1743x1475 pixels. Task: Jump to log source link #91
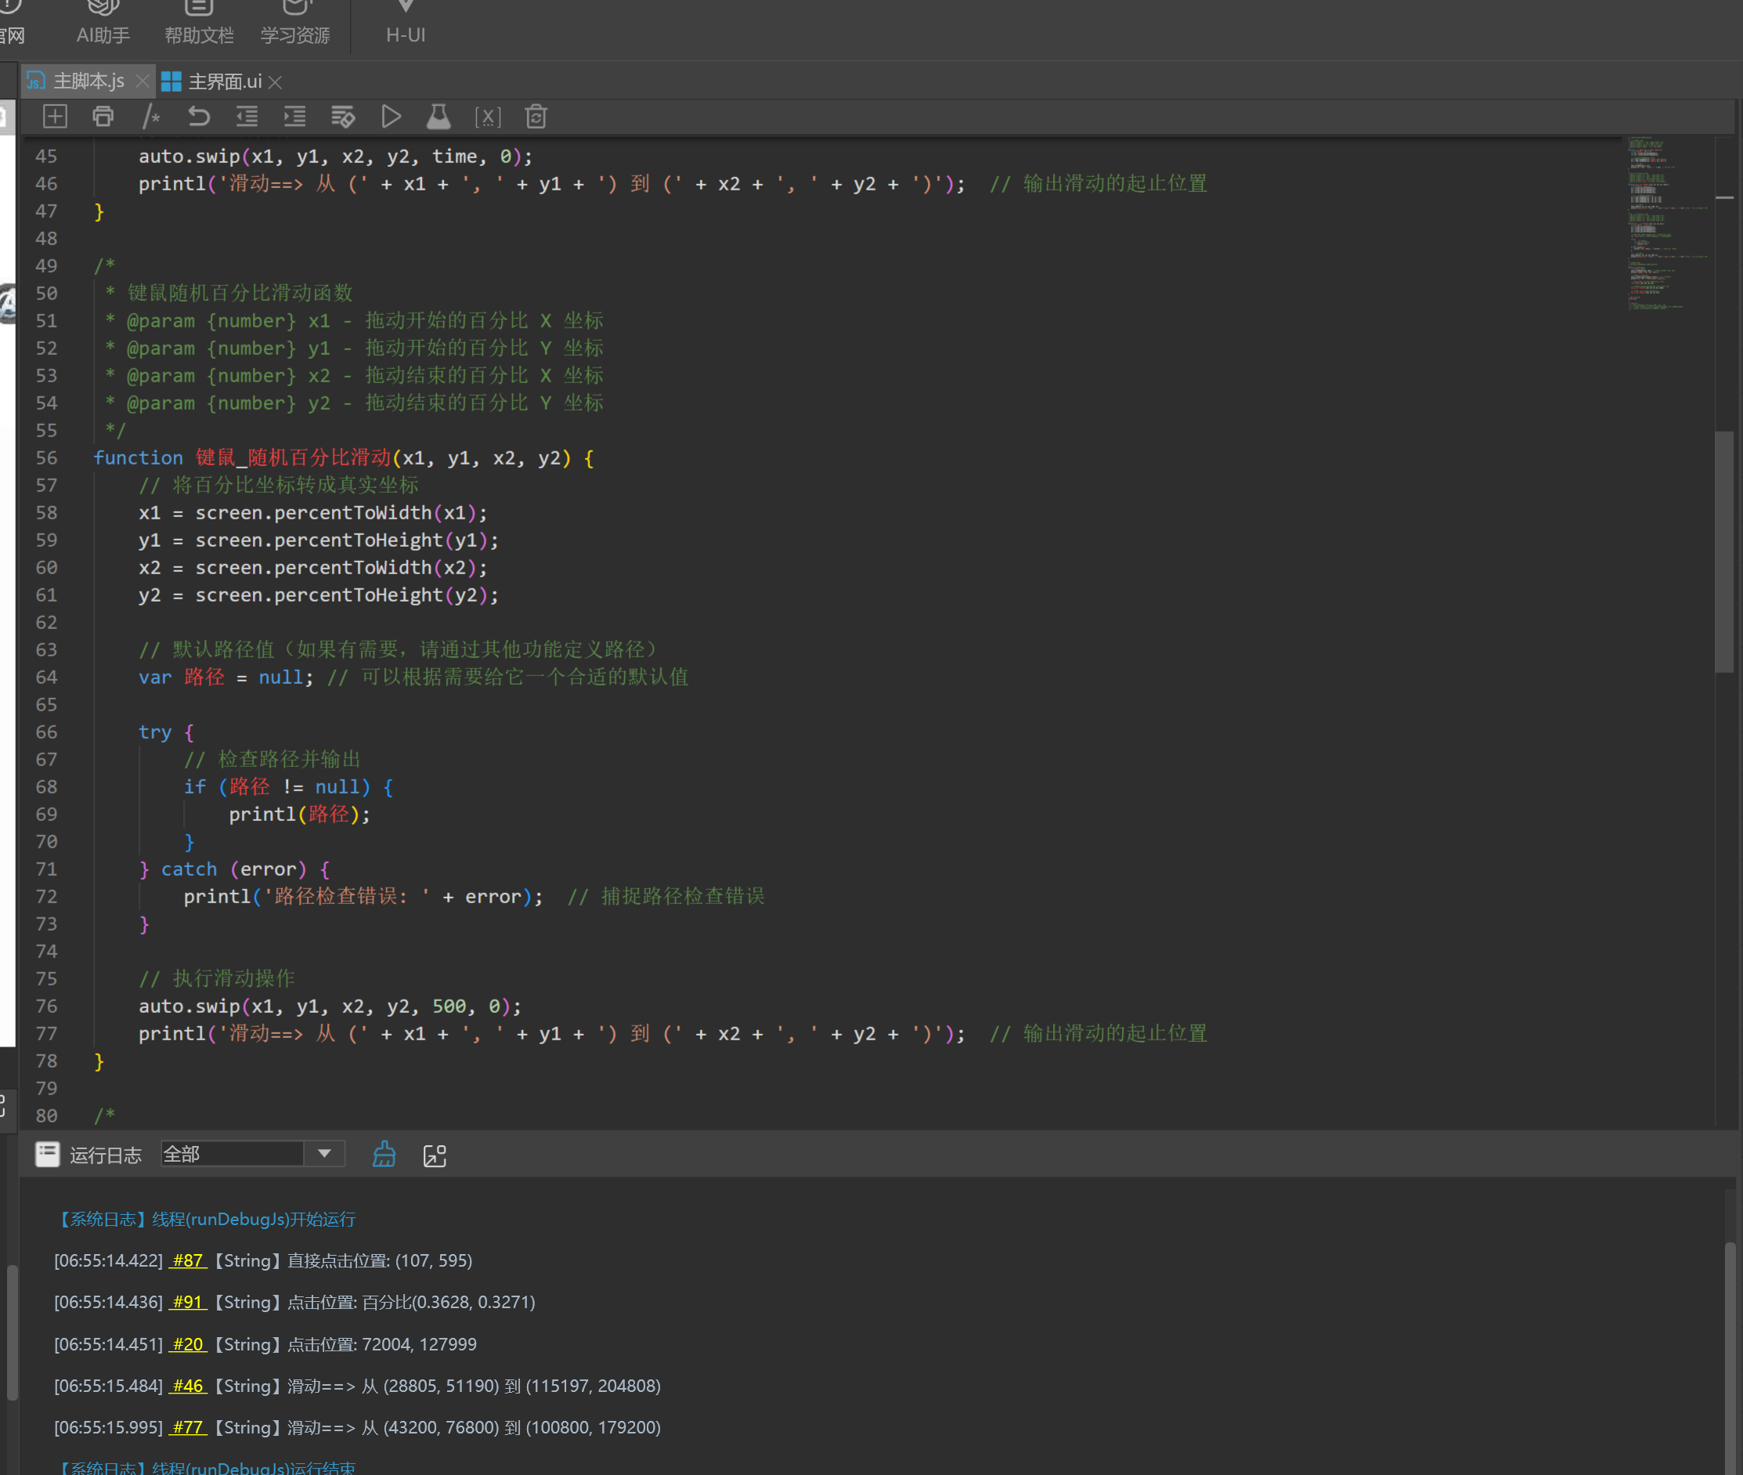[188, 1302]
